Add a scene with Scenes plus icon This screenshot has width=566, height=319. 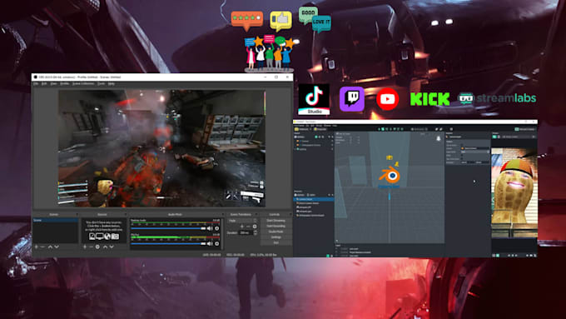coord(36,247)
